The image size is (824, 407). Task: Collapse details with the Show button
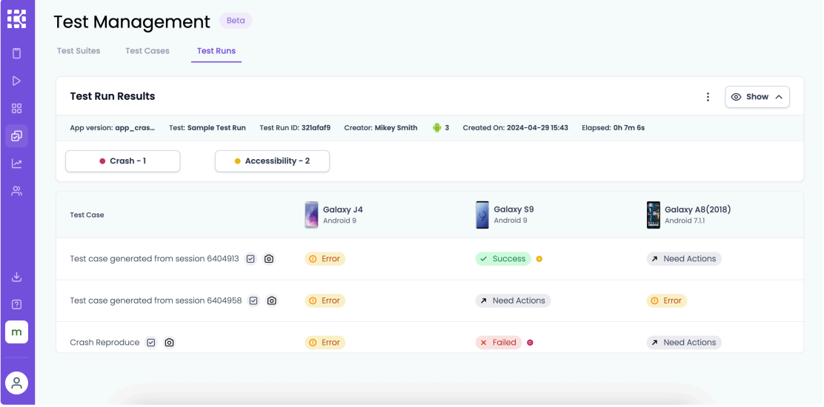click(757, 97)
